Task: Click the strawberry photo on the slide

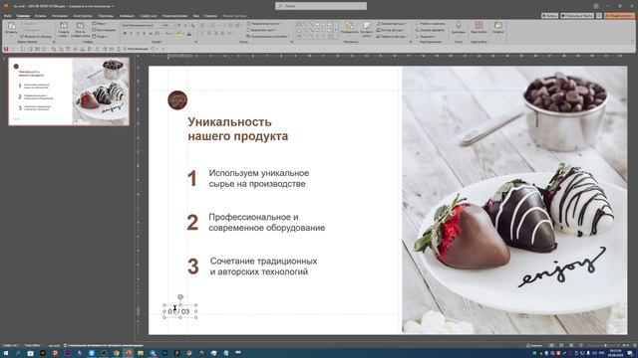Action: pos(514,200)
